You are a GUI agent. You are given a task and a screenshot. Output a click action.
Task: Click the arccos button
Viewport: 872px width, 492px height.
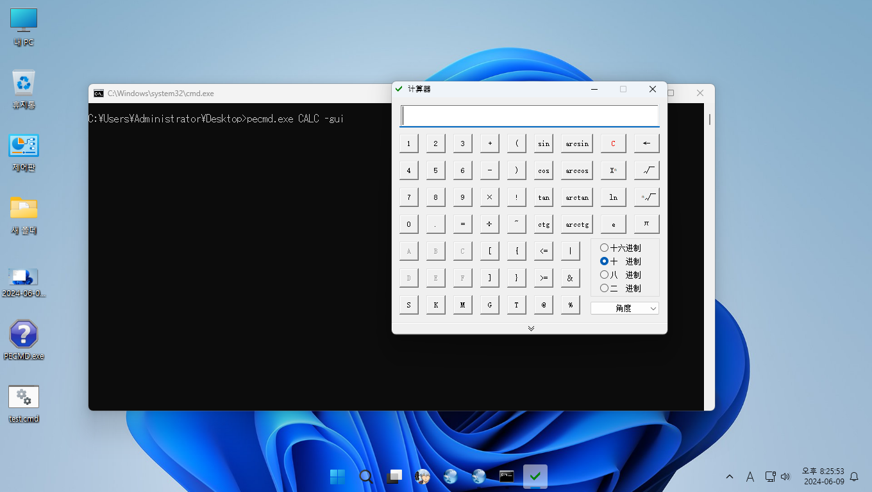coord(577,170)
